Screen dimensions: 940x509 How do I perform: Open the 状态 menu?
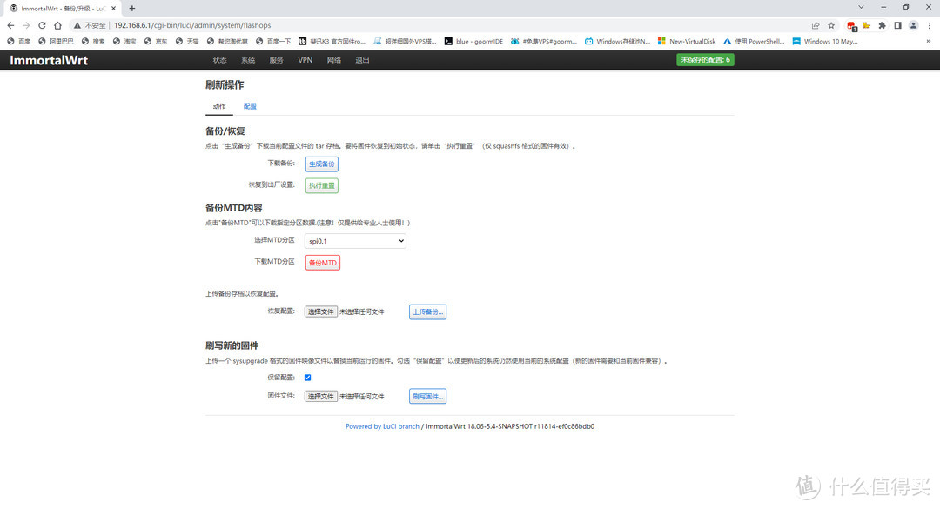219,60
